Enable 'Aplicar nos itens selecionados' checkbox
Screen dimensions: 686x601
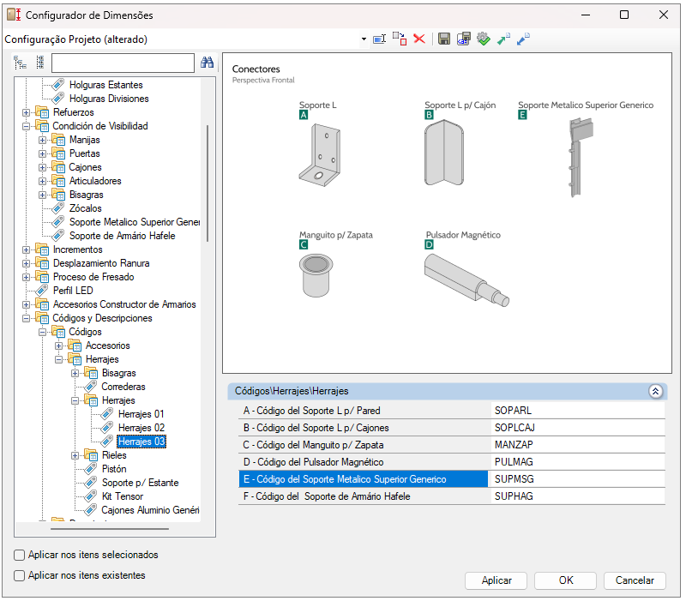[19, 555]
